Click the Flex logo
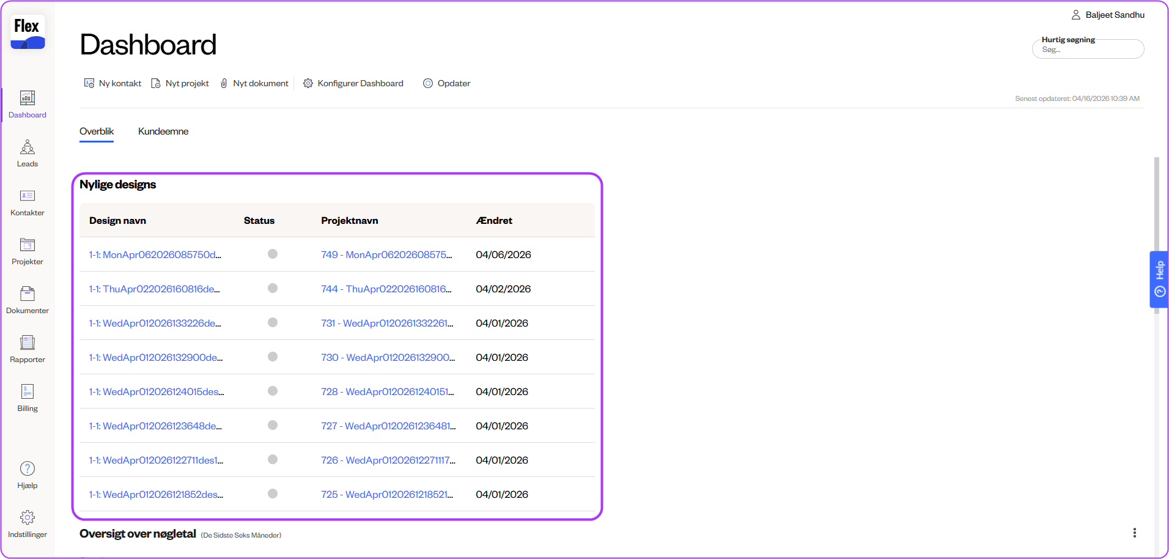Viewport: 1169px width, 559px height. point(28,32)
